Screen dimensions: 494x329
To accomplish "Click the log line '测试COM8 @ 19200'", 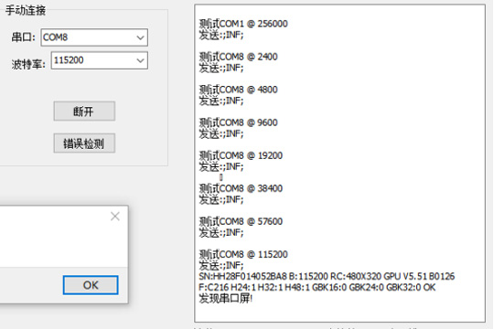I will [241, 155].
